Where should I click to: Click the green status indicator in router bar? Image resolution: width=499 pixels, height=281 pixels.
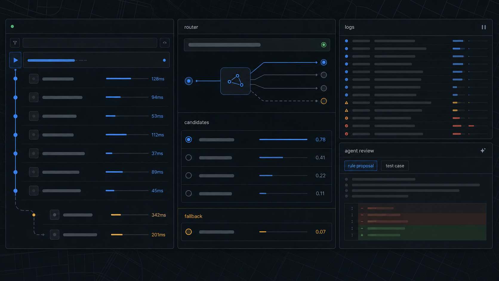pos(324,45)
